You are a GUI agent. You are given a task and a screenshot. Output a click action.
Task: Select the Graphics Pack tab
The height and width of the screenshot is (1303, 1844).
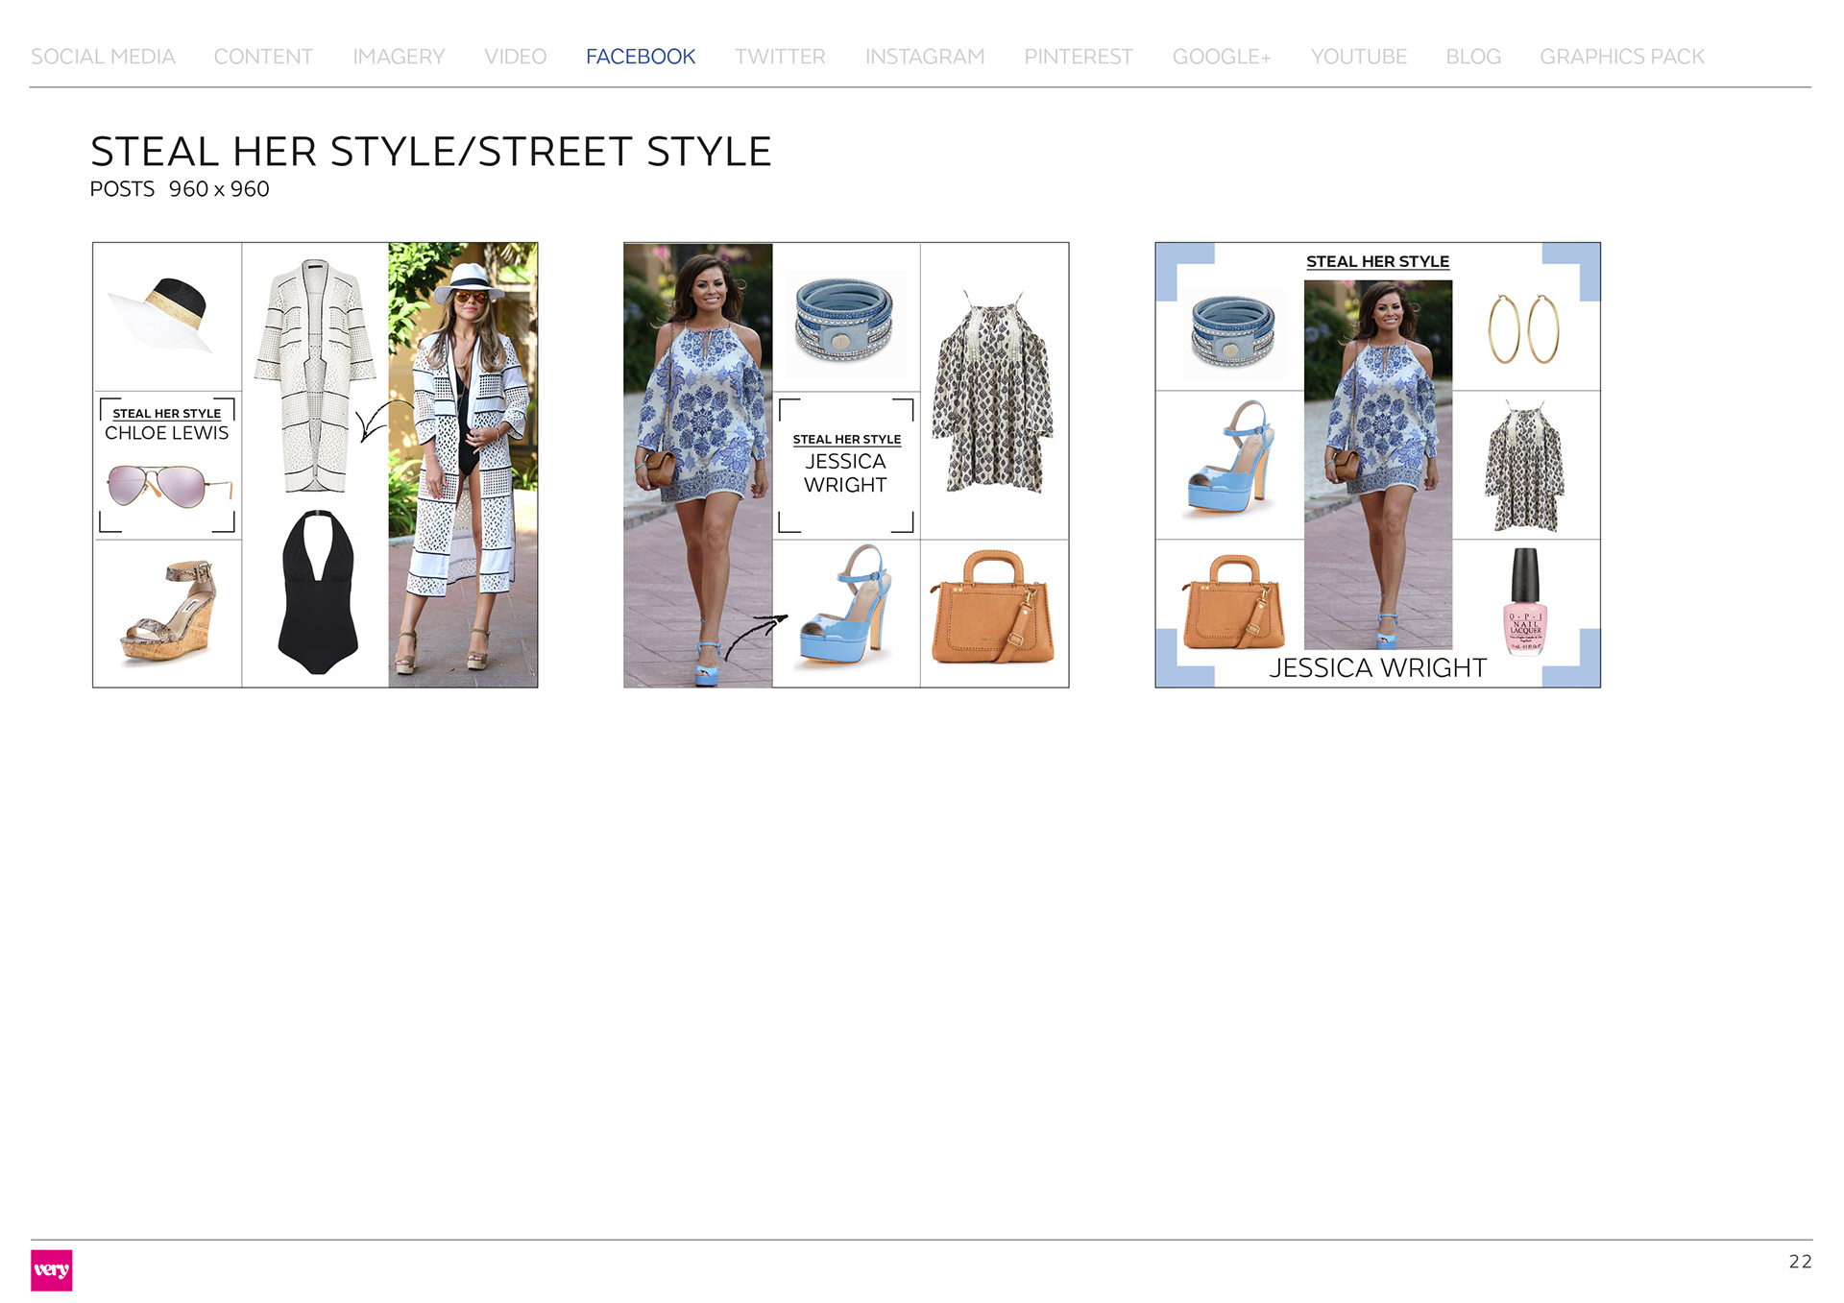[1621, 57]
